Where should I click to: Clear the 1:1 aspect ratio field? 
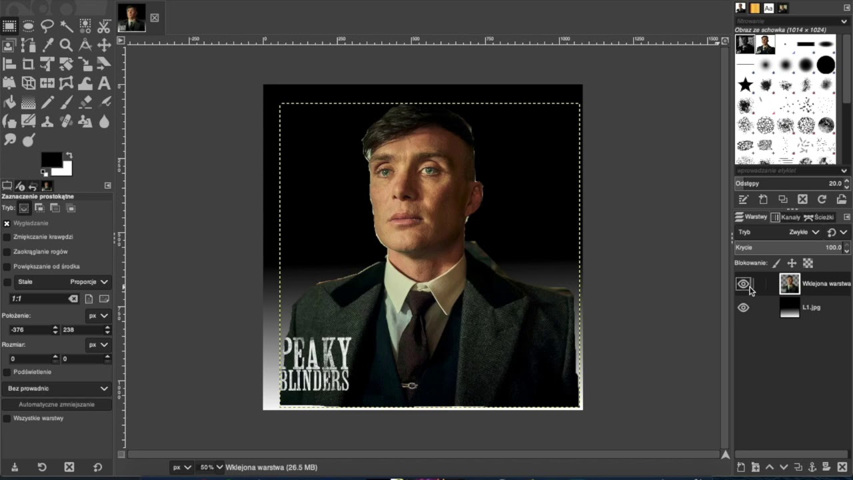point(73,299)
